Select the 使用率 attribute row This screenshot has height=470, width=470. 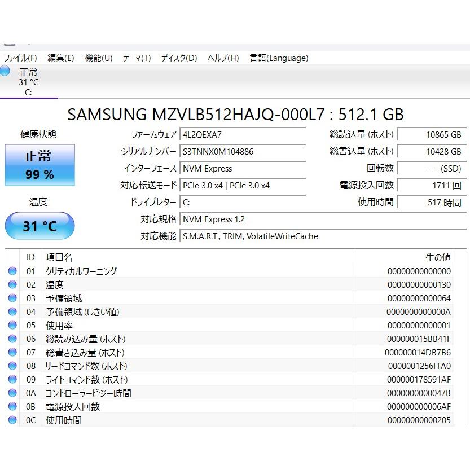coord(229,325)
